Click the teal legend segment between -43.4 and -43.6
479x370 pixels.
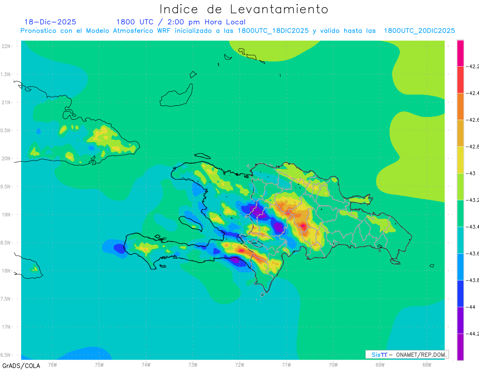click(x=460, y=240)
